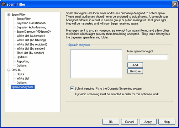
Task: Open Help for this dialog
Action: point(167,122)
